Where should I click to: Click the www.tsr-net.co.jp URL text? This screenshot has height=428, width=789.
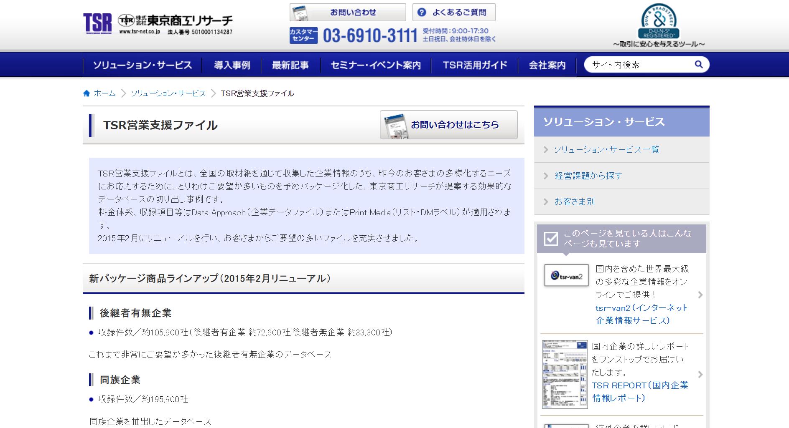(139, 32)
